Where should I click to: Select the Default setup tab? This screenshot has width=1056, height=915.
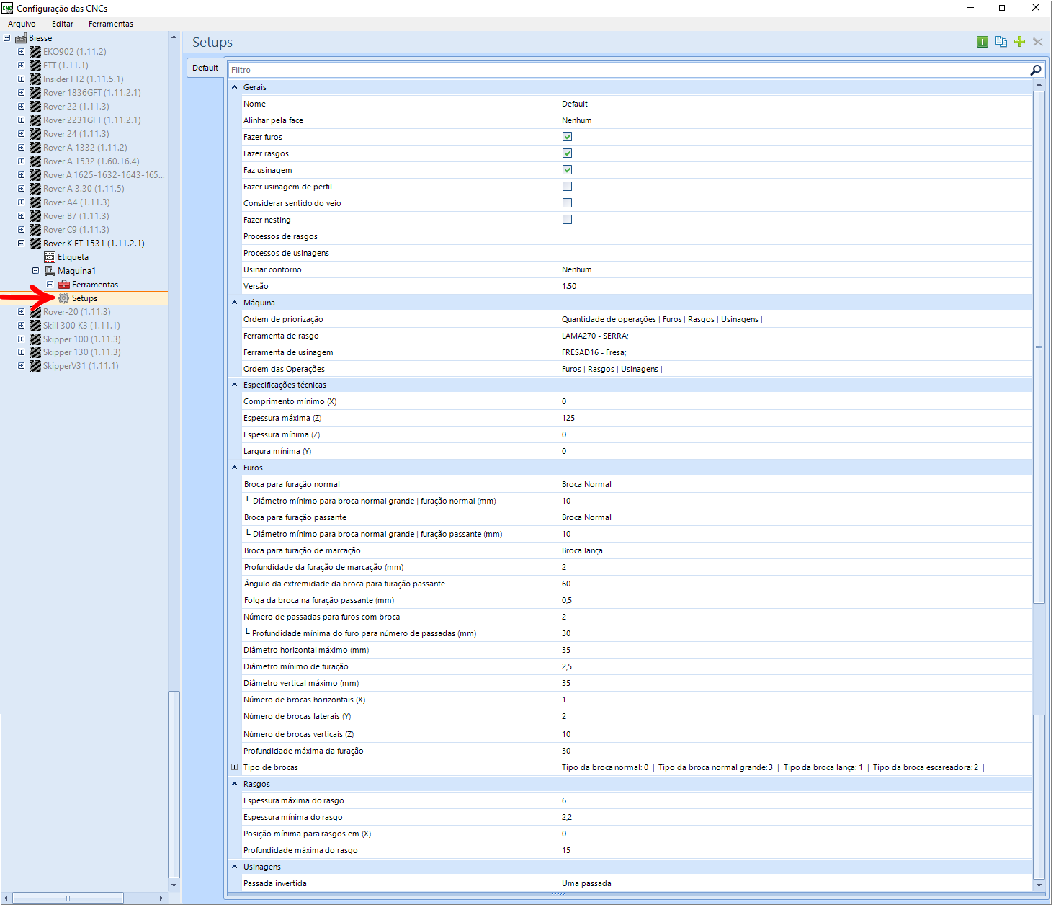pyautogui.click(x=205, y=68)
